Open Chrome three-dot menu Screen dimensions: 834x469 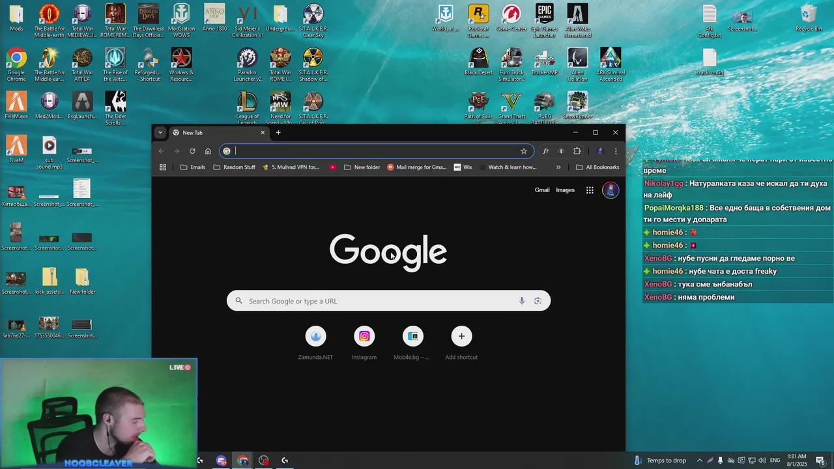coord(616,151)
